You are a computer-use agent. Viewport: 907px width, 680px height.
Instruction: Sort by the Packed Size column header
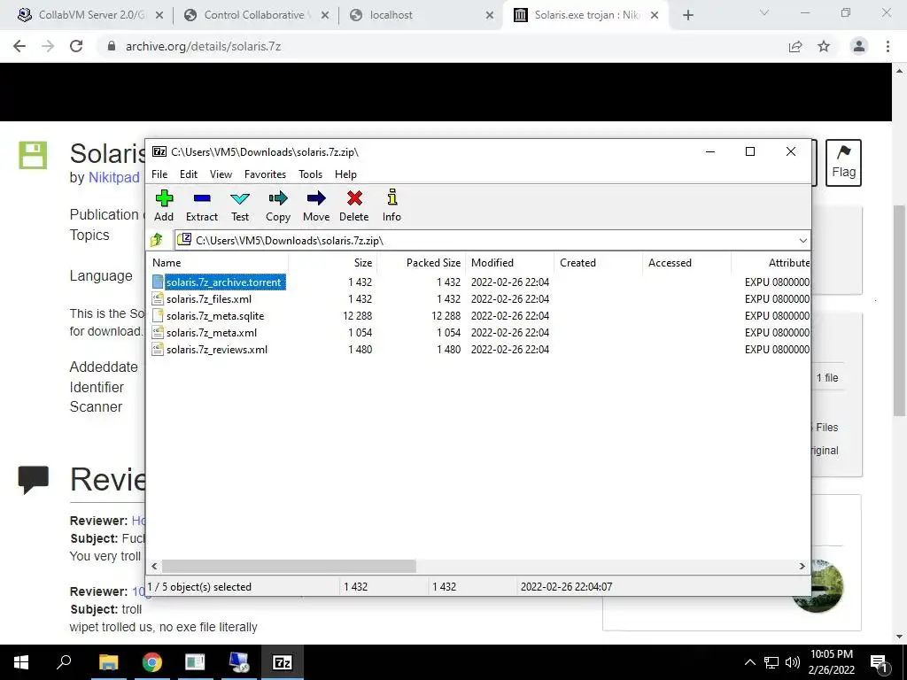click(422, 262)
